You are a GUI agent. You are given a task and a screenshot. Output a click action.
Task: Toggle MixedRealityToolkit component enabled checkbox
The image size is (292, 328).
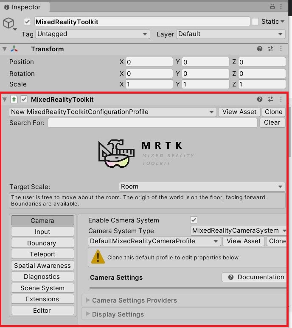(x=24, y=99)
